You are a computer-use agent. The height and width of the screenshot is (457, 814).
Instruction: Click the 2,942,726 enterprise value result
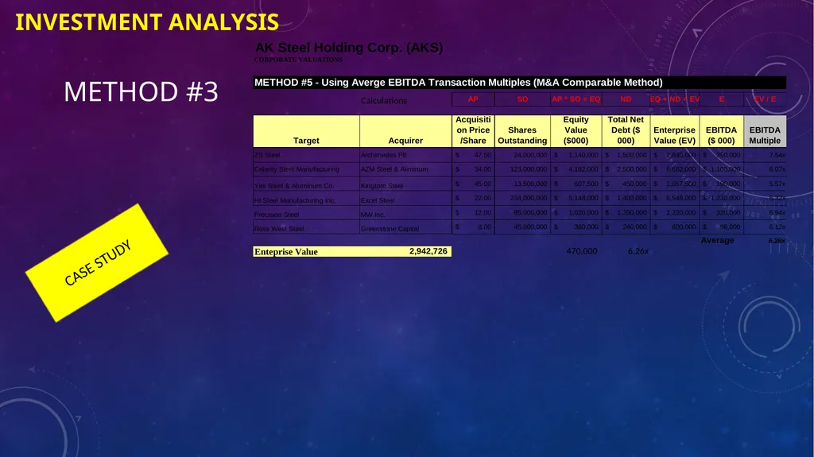click(x=428, y=251)
